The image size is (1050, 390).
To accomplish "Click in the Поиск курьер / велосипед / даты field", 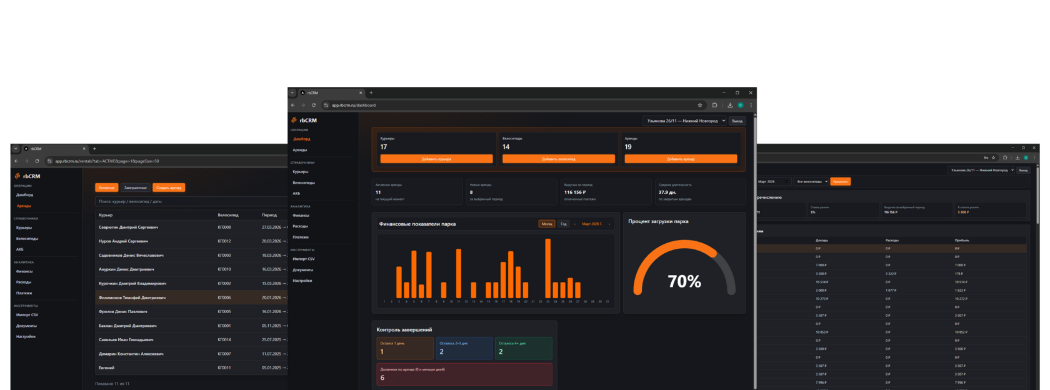I will (x=191, y=201).
